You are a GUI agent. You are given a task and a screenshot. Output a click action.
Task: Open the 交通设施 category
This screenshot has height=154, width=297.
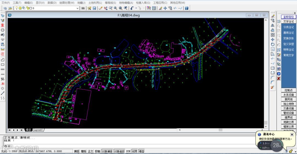point(288,108)
